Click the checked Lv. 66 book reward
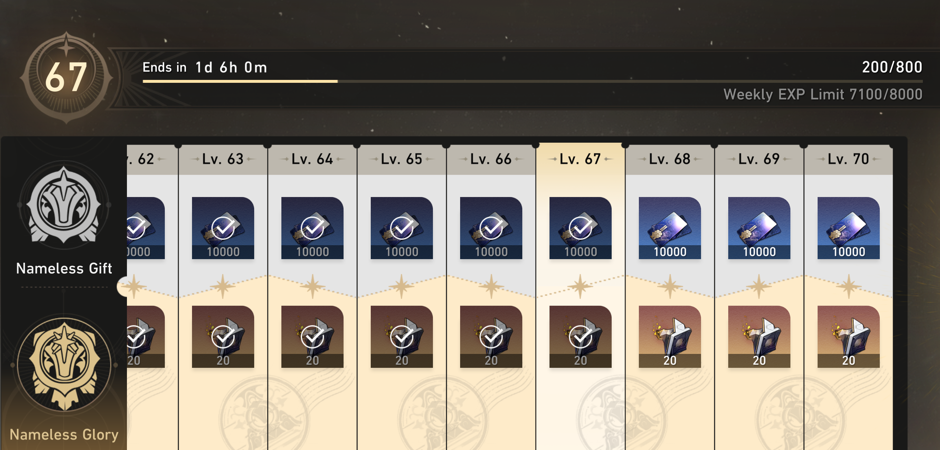 coord(491,336)
